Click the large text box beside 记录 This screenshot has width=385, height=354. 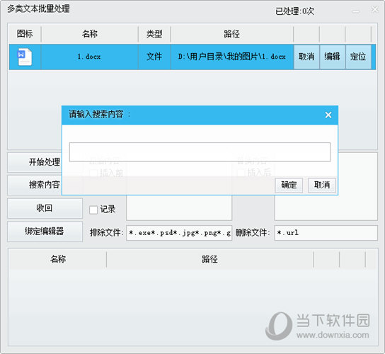[179, 207]
